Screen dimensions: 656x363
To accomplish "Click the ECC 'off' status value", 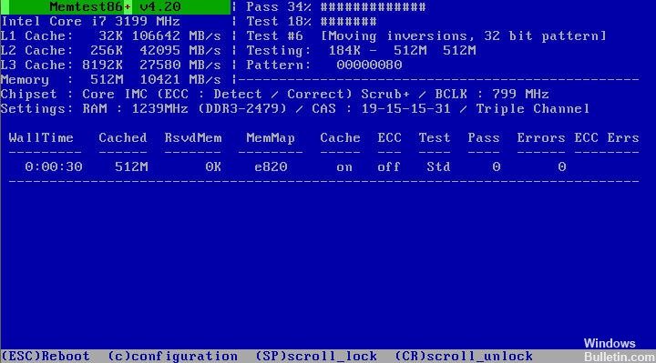I will (389, 167).
